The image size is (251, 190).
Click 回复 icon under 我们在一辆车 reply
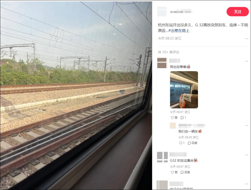point(192,143)
